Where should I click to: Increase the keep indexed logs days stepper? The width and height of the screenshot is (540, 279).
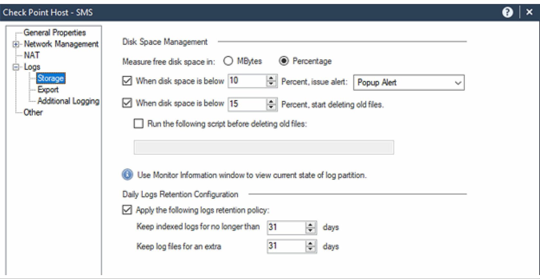click(x=310, y=225)
